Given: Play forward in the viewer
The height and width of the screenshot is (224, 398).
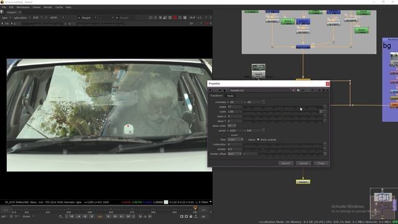Looking at the screenshot, I should click(108, 217).
